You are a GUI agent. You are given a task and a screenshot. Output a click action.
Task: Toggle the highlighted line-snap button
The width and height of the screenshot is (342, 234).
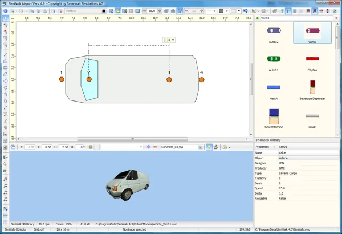pos(288,11)
